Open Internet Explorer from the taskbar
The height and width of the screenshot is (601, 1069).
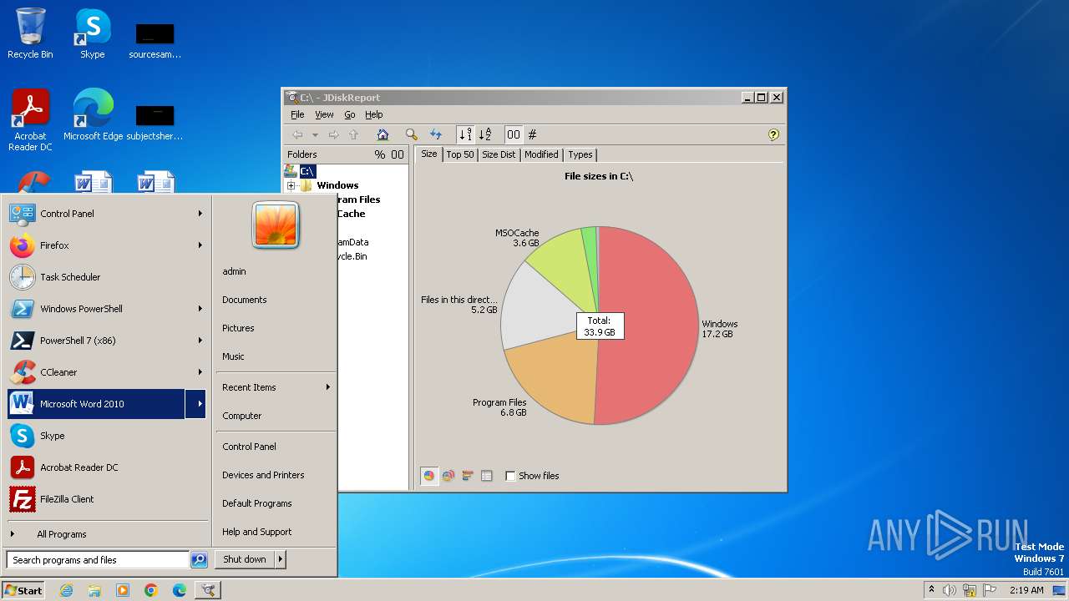(x=66, y=590)
